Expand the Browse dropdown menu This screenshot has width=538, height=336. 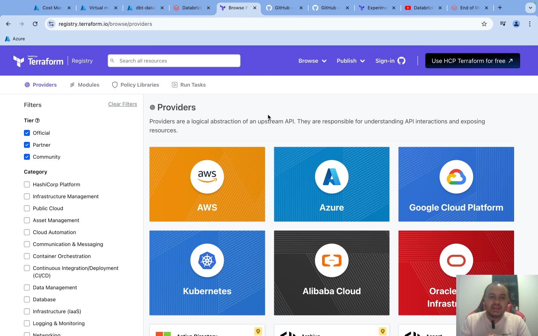(312, 61)
